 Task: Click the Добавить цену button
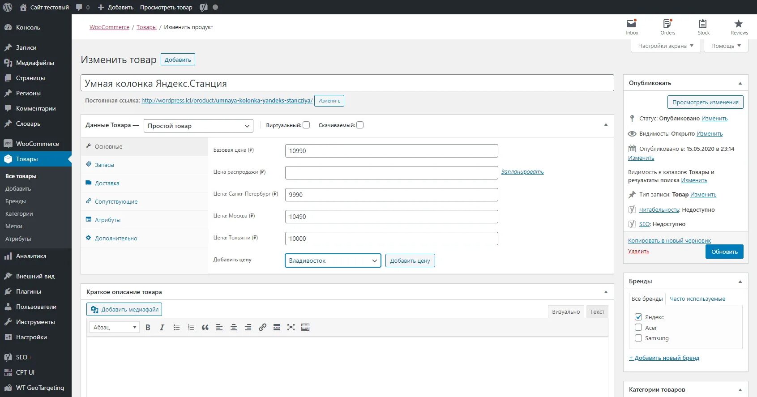(410, 260)
